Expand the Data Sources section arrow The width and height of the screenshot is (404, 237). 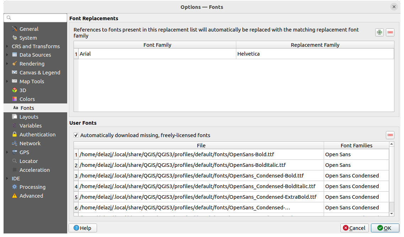click(x=7, y=55)
